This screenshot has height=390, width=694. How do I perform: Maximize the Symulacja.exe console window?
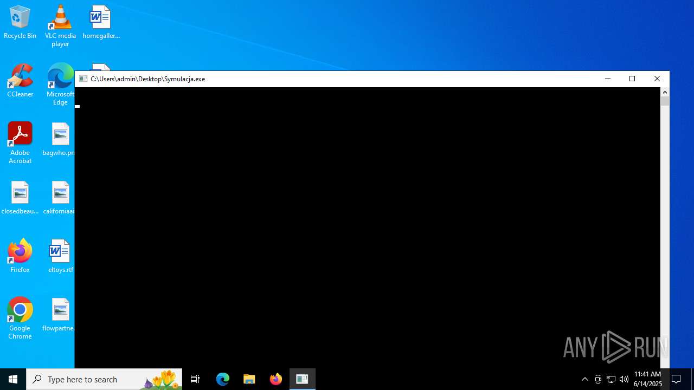tap(632, 79)
